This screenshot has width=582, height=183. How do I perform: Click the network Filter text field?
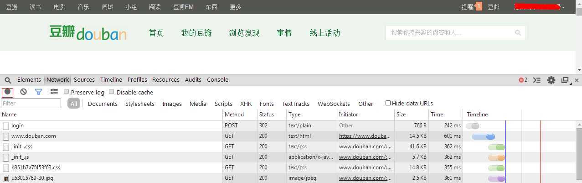(x=31, y=104)
